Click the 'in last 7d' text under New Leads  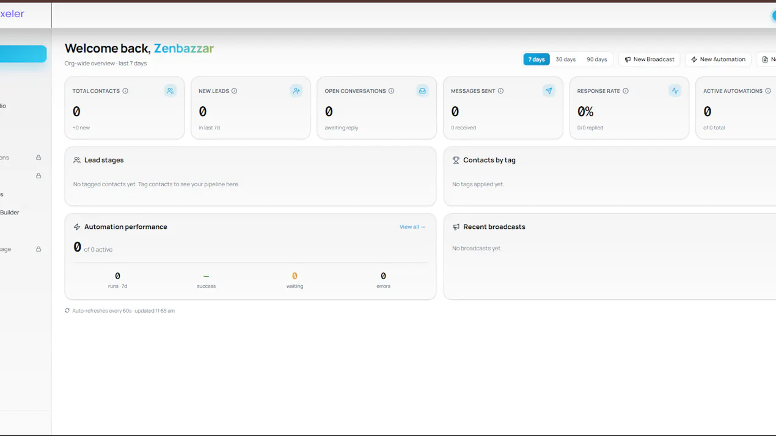click(x=209, y=128)
